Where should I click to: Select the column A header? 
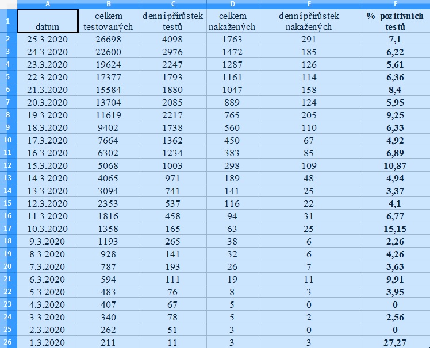(x=47, y=3)
